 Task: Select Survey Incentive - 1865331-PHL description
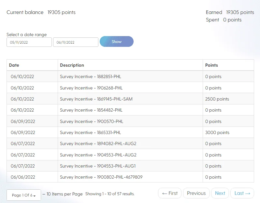[x=91, y=132]
